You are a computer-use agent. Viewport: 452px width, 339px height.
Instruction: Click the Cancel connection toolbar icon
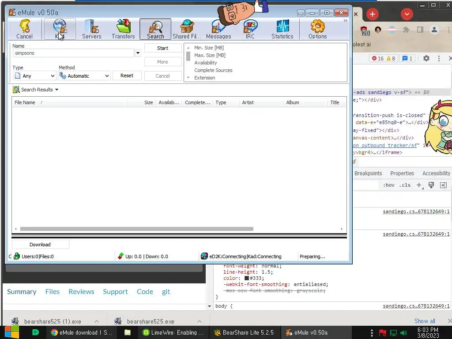coord(25,29)
